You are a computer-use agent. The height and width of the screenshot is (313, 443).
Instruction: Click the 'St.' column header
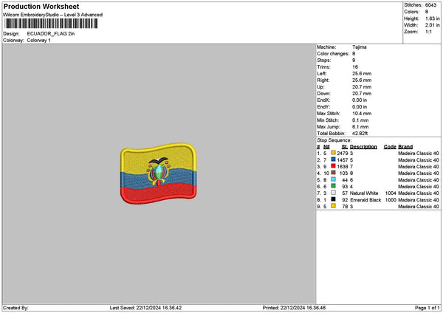click(345, 147)
